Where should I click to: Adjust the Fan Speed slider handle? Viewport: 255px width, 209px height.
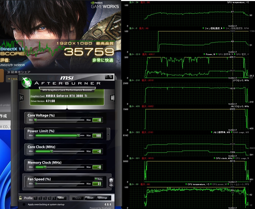[x=36, y=184]
